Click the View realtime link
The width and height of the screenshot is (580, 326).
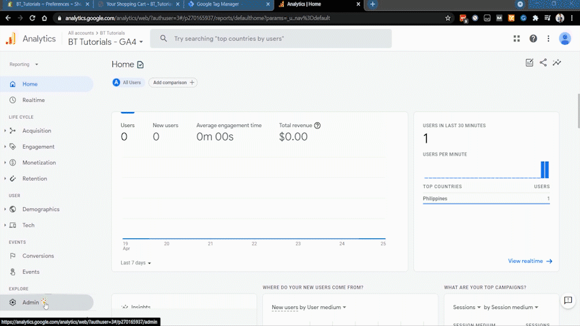pyautogui.click(x=530, y=261)
